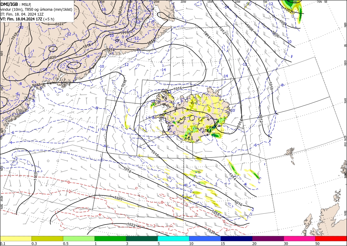Image resolution: width=347 pixels, height=246 pixels.
Task: Click the '20' legend value
Action: 254,244
